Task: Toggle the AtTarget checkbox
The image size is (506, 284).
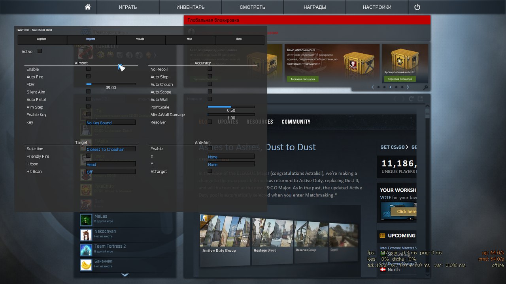Action: (x=210, y=171)
